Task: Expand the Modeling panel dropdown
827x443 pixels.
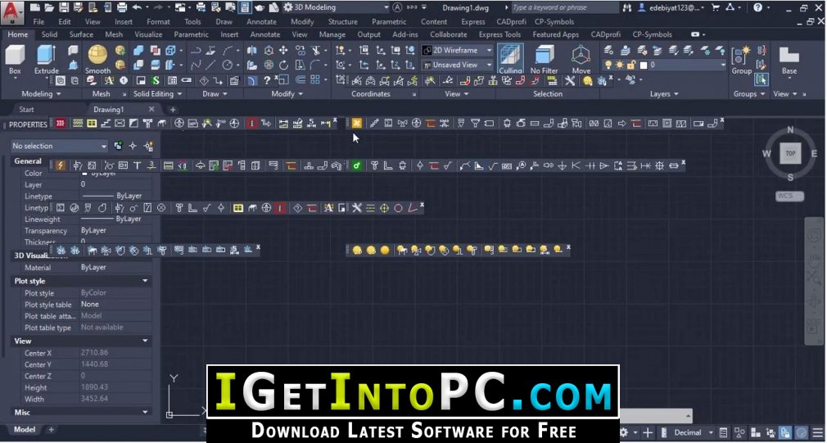Action: point(41,94)
